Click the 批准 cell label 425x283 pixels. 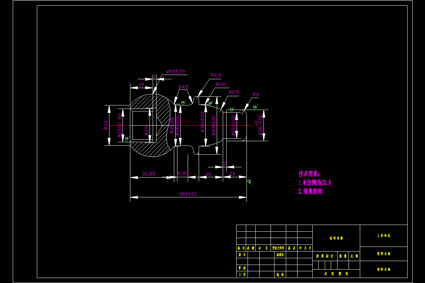click(x=280, y=275)
